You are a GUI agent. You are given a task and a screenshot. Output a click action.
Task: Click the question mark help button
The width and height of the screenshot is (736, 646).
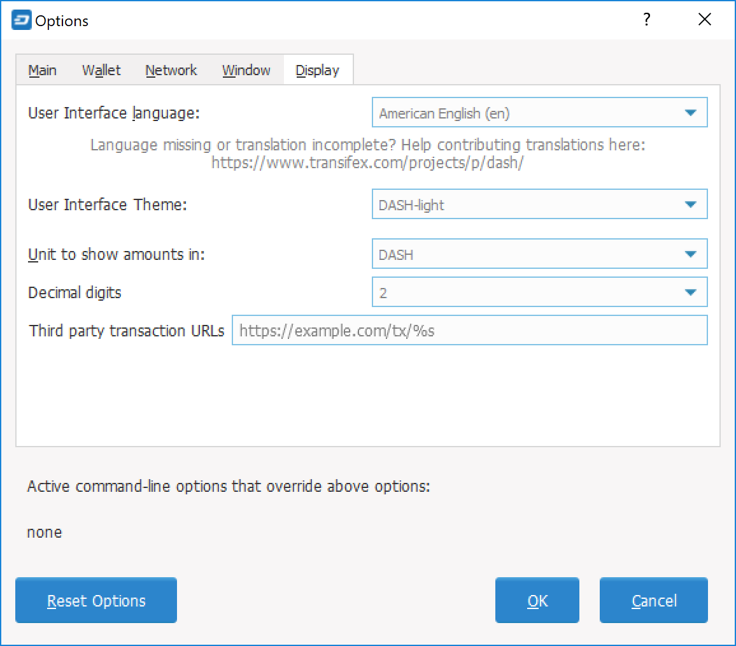(x=647, y=19)
